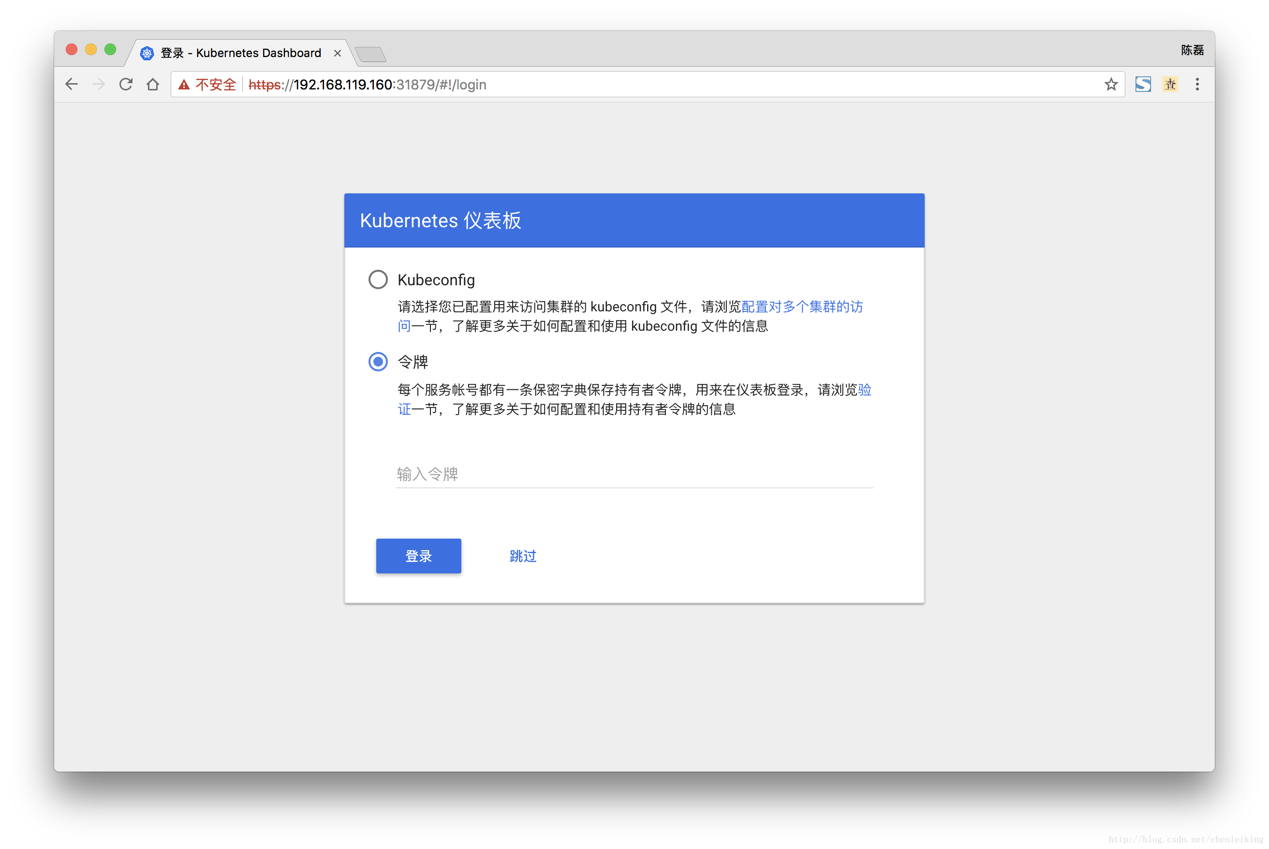Click the Kubeconfig label text

tap(436, 280)
